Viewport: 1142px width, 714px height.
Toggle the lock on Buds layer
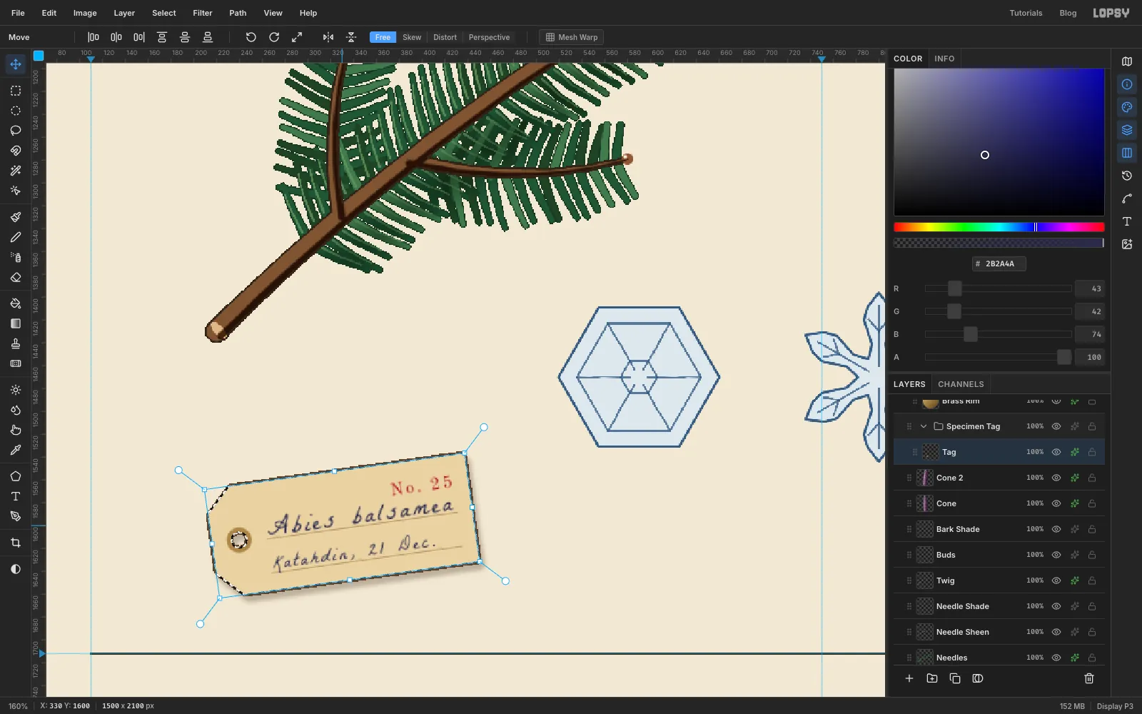(1092, 555)
